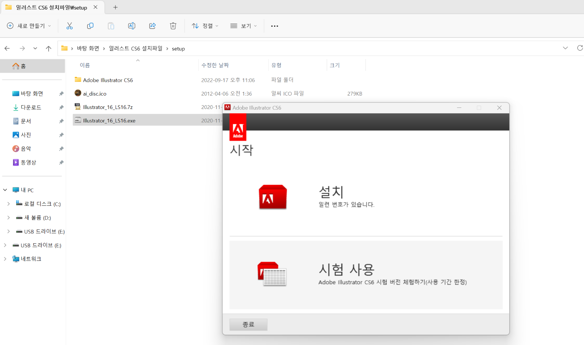Select the Illustrator_16_LS16.7z archive icon
584x345 pixels.
(78, 107)
